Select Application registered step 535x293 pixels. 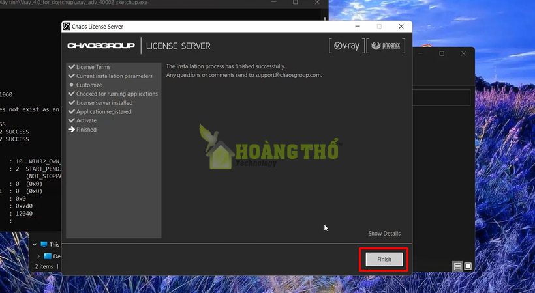(104, 111)
